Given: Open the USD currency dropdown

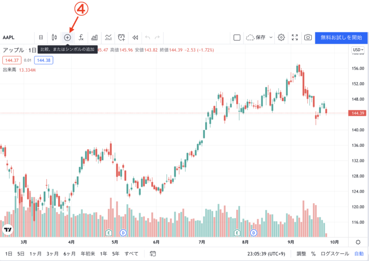Looking at the screenshot, I should 358,50.
